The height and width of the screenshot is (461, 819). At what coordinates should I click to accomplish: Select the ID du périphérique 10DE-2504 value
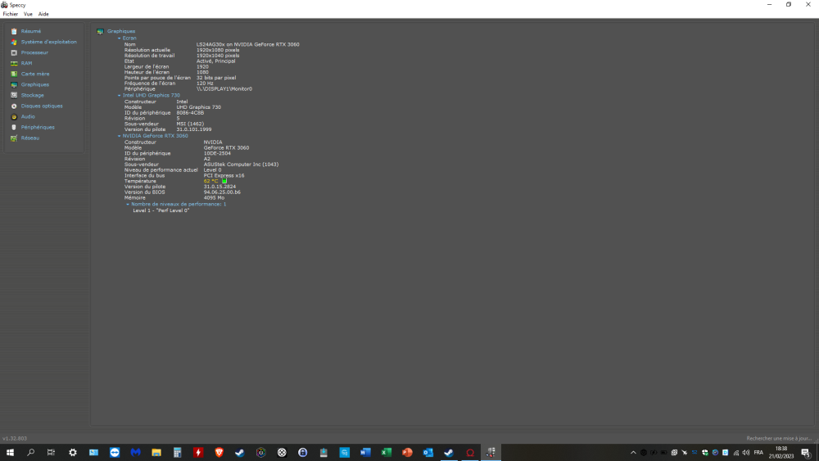[217, 153]
